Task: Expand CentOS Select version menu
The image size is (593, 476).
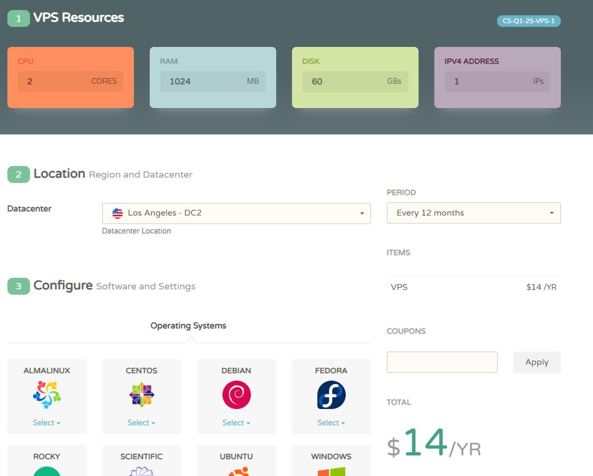Action: click(x=141, y=423)
